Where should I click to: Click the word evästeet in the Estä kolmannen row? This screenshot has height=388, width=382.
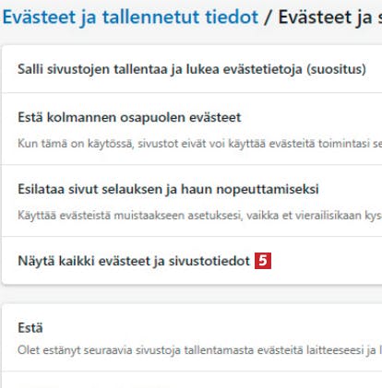(215, 117)
